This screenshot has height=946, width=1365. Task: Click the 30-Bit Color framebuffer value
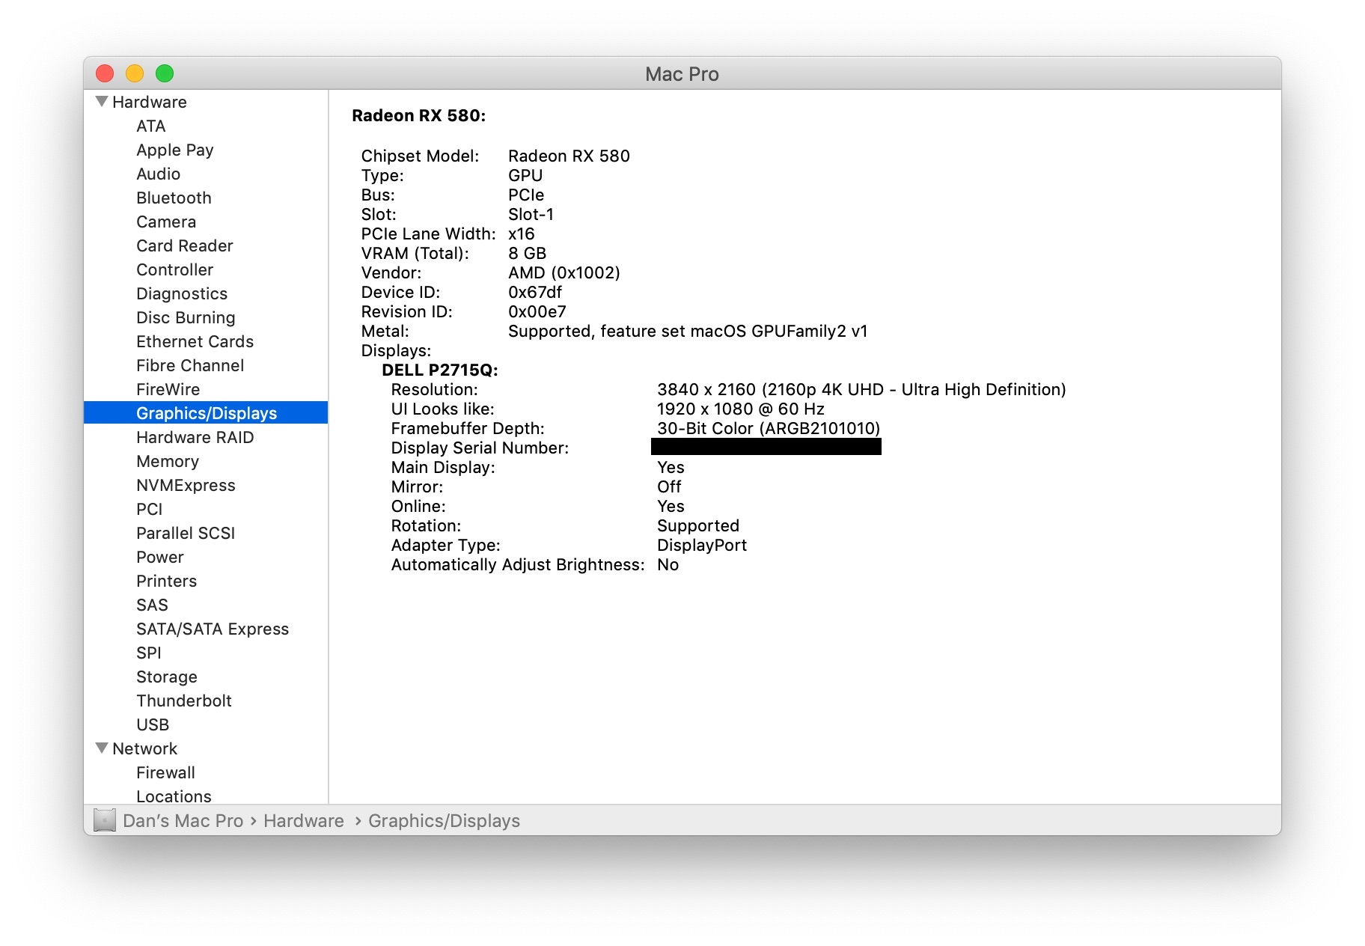pos(769,428)
